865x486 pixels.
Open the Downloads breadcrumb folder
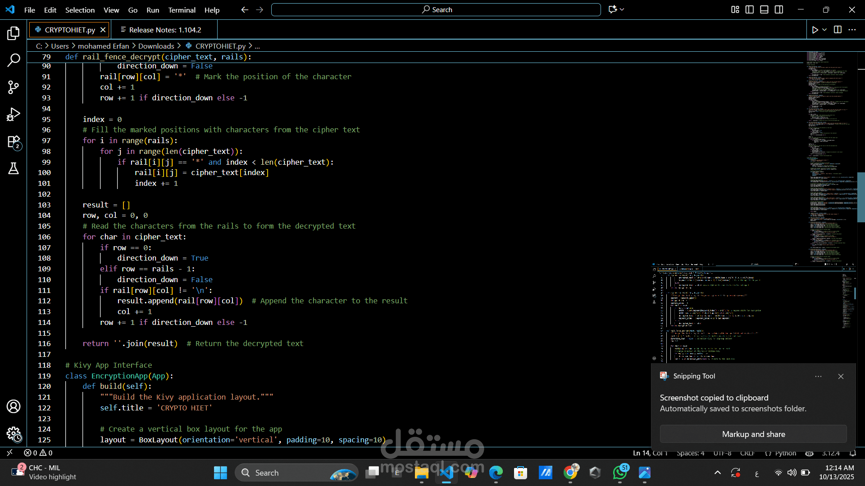click(x=156, y=46)
